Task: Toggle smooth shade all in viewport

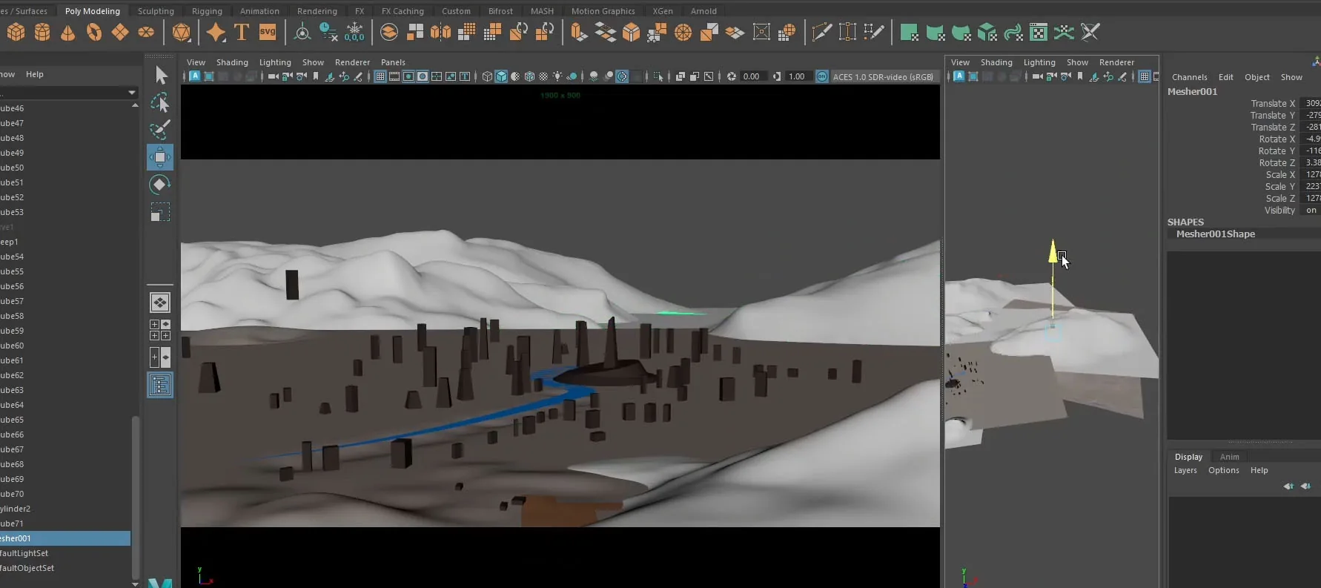Action: pos(501,76)
